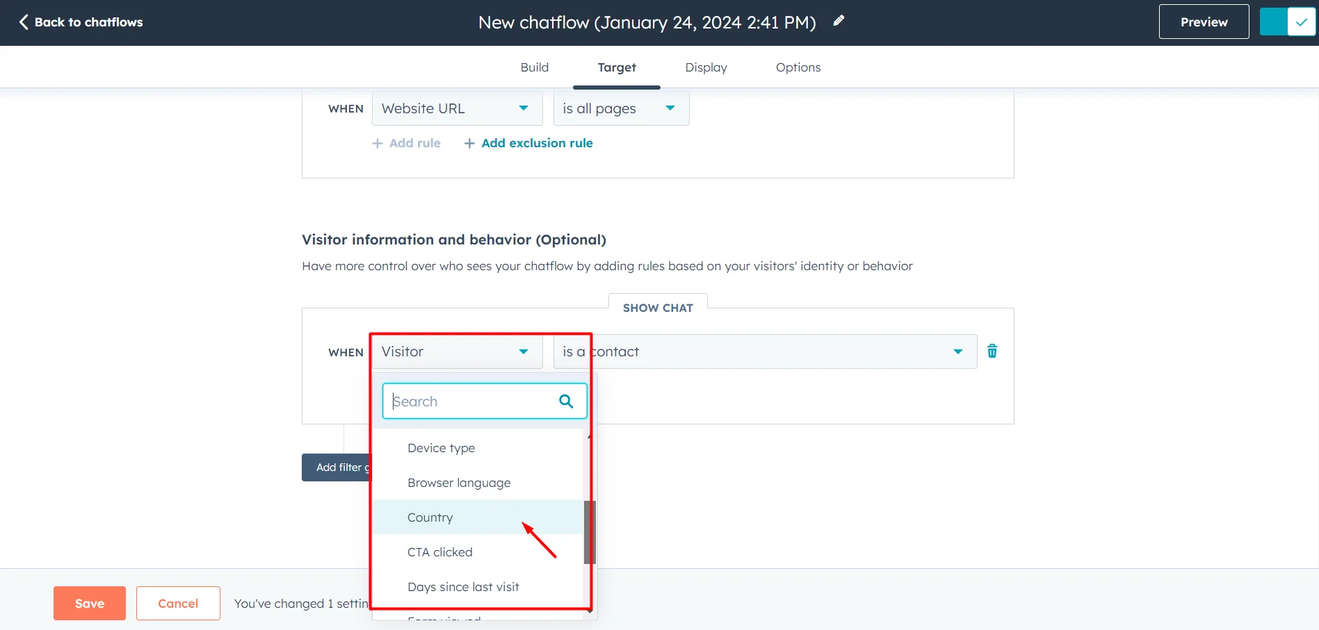Pick Browser language from dropdown list
1319x630 pixels.
[x=459, y=483]
